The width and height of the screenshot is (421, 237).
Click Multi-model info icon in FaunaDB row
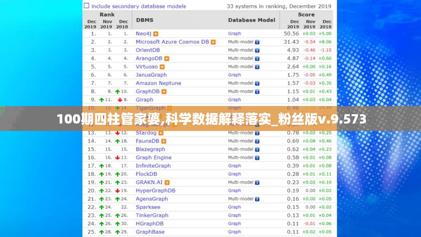(257, 141)
